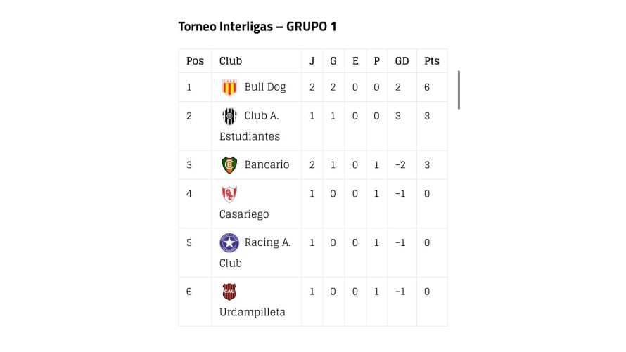Click the Club column header
The image size is (626, 352).
coord(231,61)
